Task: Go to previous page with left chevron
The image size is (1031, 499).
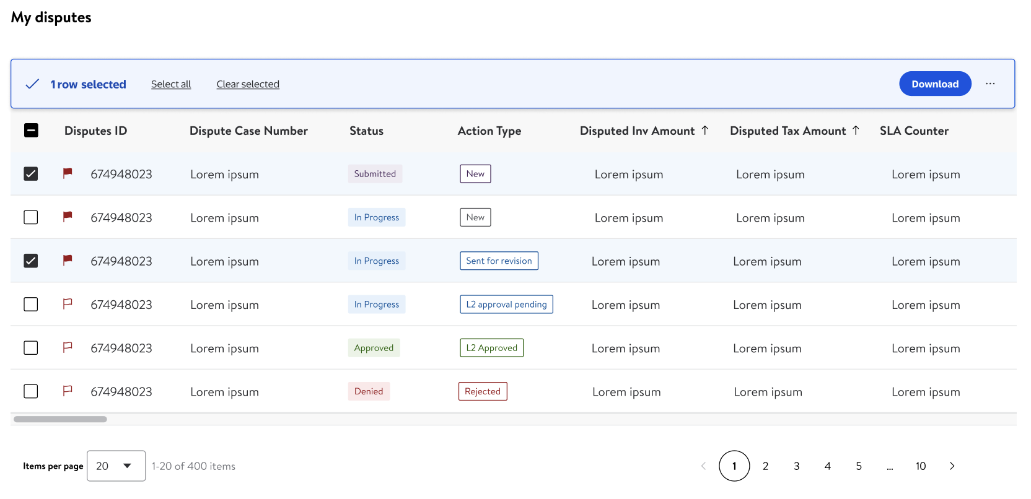Action: [x=703, y=466]
